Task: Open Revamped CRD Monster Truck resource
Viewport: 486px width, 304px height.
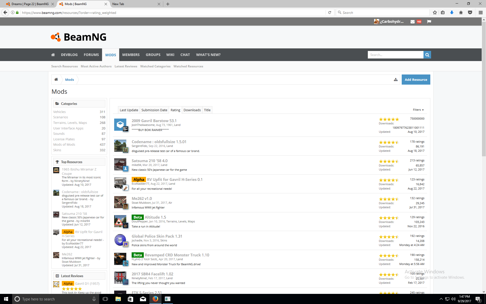Action: [x=173, y=255]
